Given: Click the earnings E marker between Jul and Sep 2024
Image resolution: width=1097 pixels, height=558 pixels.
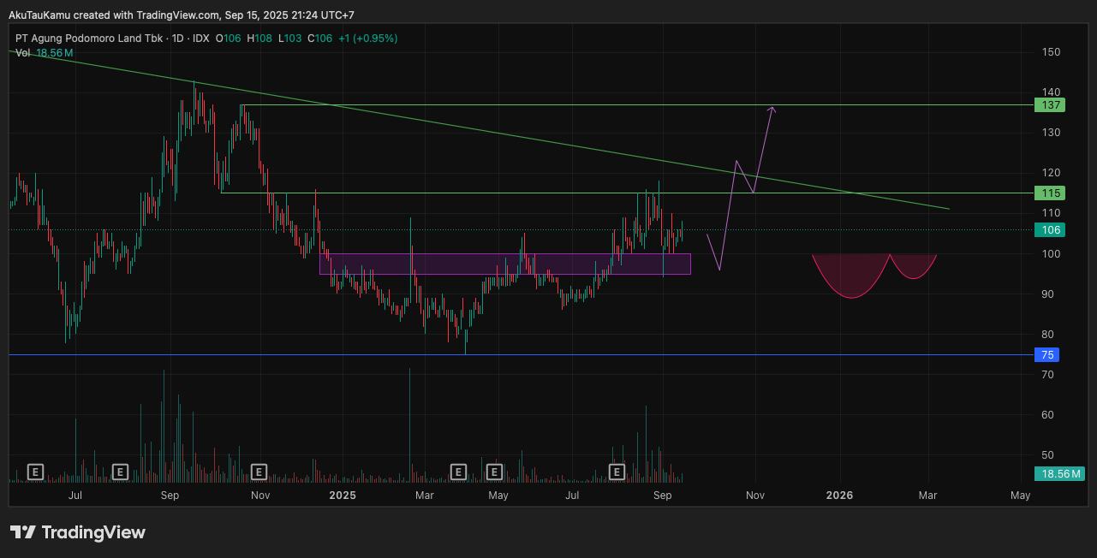Looking at the screenshot, I should tap(120, 472).
